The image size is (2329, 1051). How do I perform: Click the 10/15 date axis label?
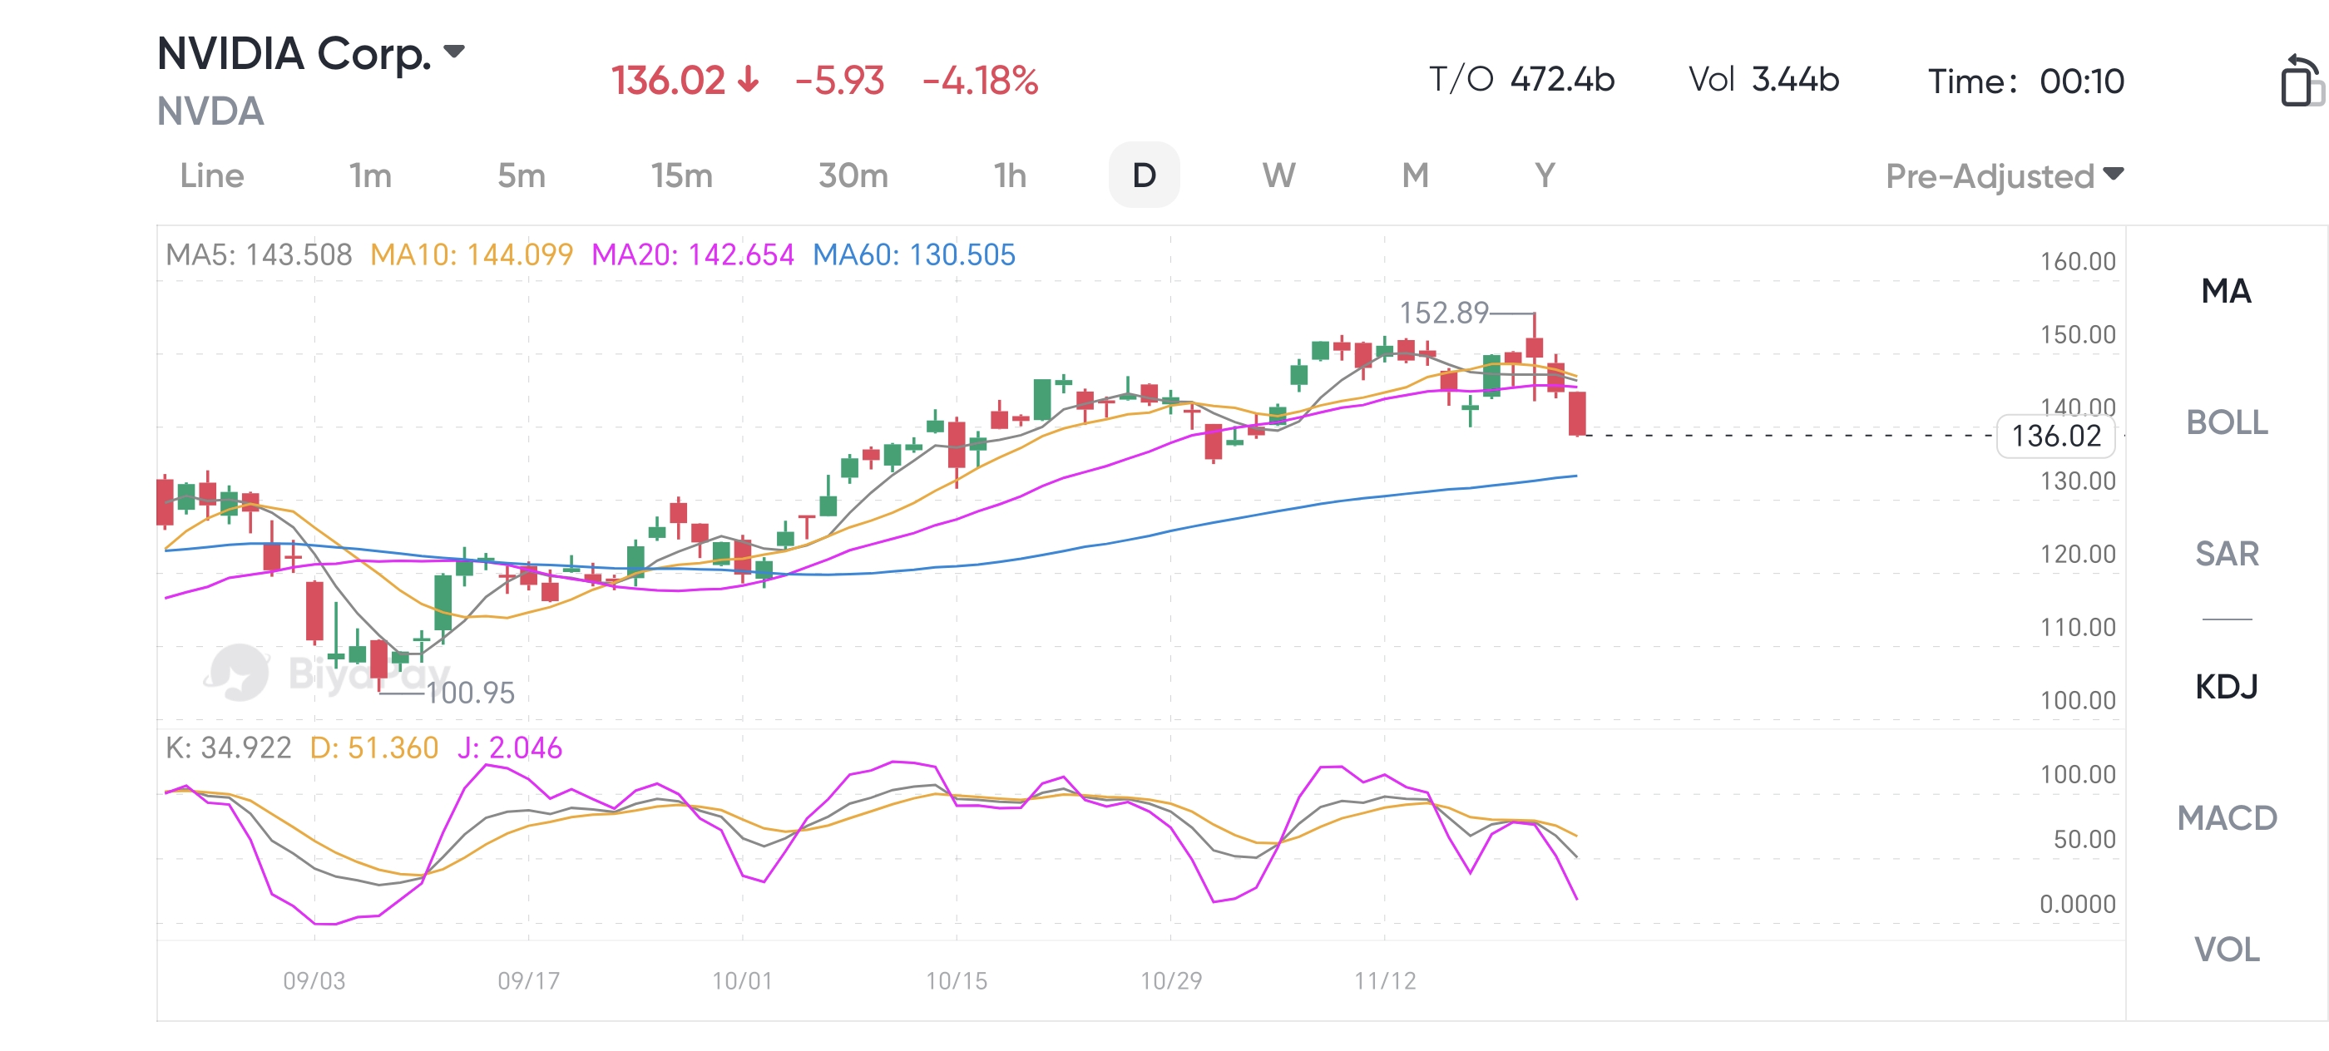956,980
